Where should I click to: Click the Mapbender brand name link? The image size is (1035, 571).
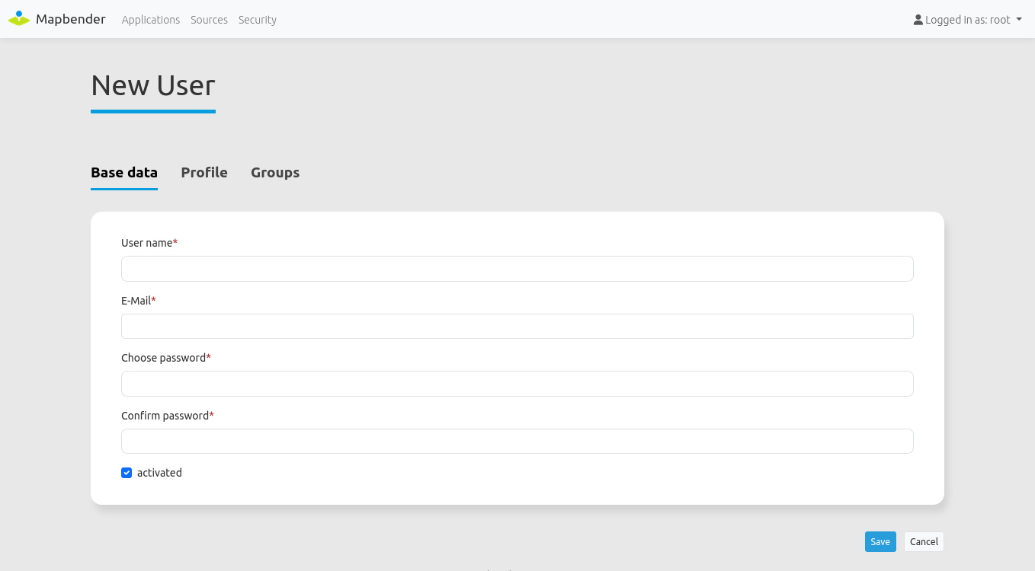point(71,19)
